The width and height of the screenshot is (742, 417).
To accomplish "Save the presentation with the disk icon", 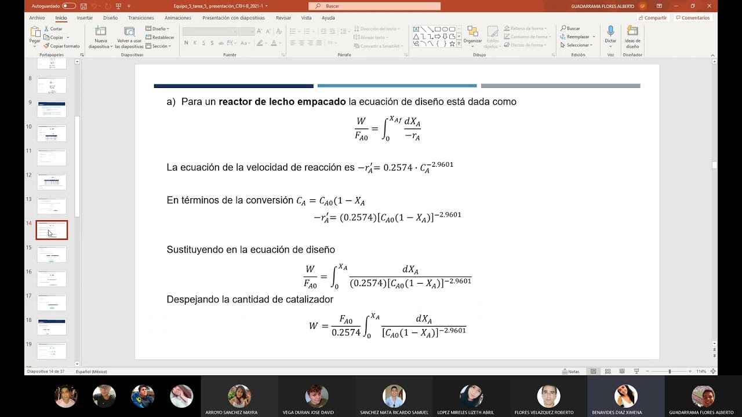I will click(x=84, y=6).
